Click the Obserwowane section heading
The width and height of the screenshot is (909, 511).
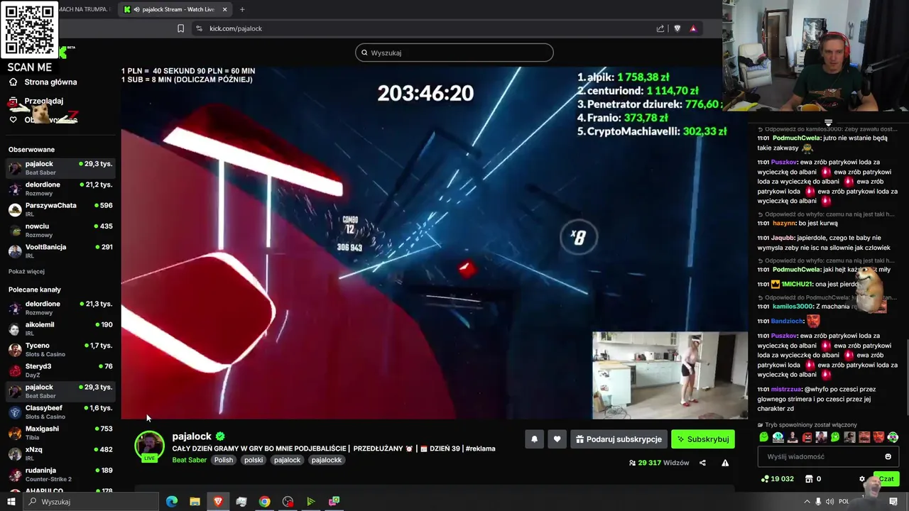(x=31, y=150)
